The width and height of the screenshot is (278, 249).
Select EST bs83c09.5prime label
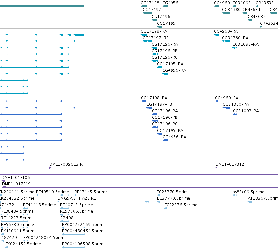(x=248, y=192)
